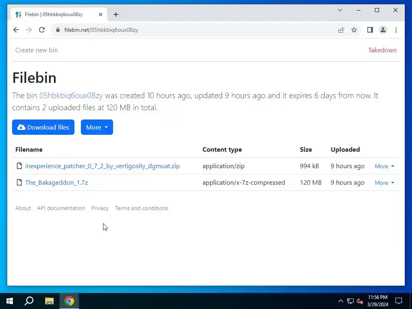412x309 pixels.
Task: Click the Size column header
Action: 306,150
